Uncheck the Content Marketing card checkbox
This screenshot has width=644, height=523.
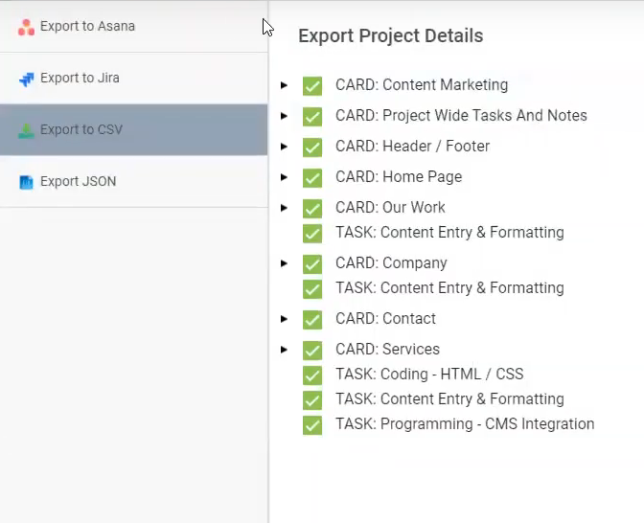(x=312, y=86)
